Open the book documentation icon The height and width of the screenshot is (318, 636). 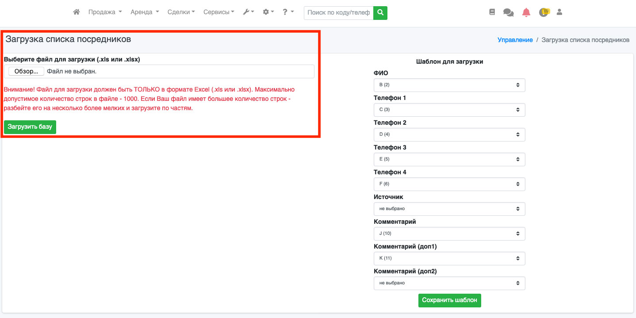[492, 12]
